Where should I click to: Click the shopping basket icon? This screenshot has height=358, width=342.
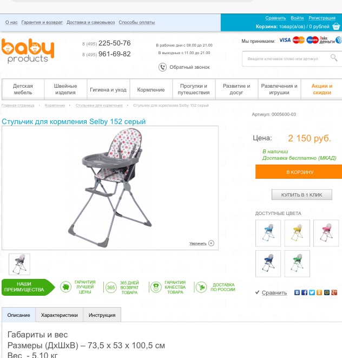click(x=336, y=26)
